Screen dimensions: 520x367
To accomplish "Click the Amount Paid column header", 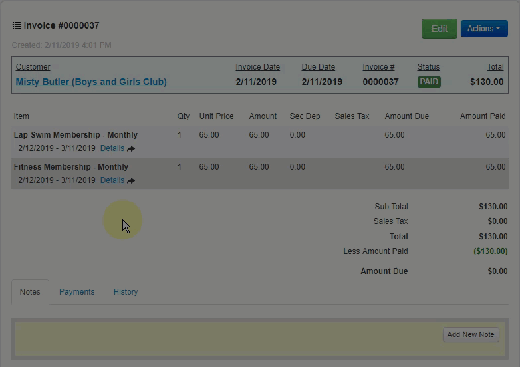I will pos(483,116).
